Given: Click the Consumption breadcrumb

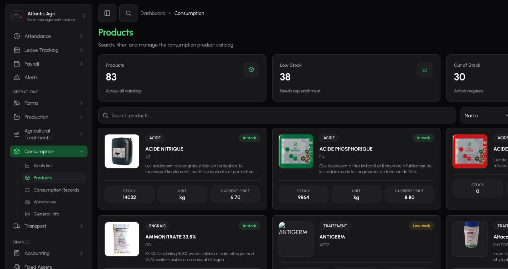Looking at the screenshot, I should (x=189, y=13).
